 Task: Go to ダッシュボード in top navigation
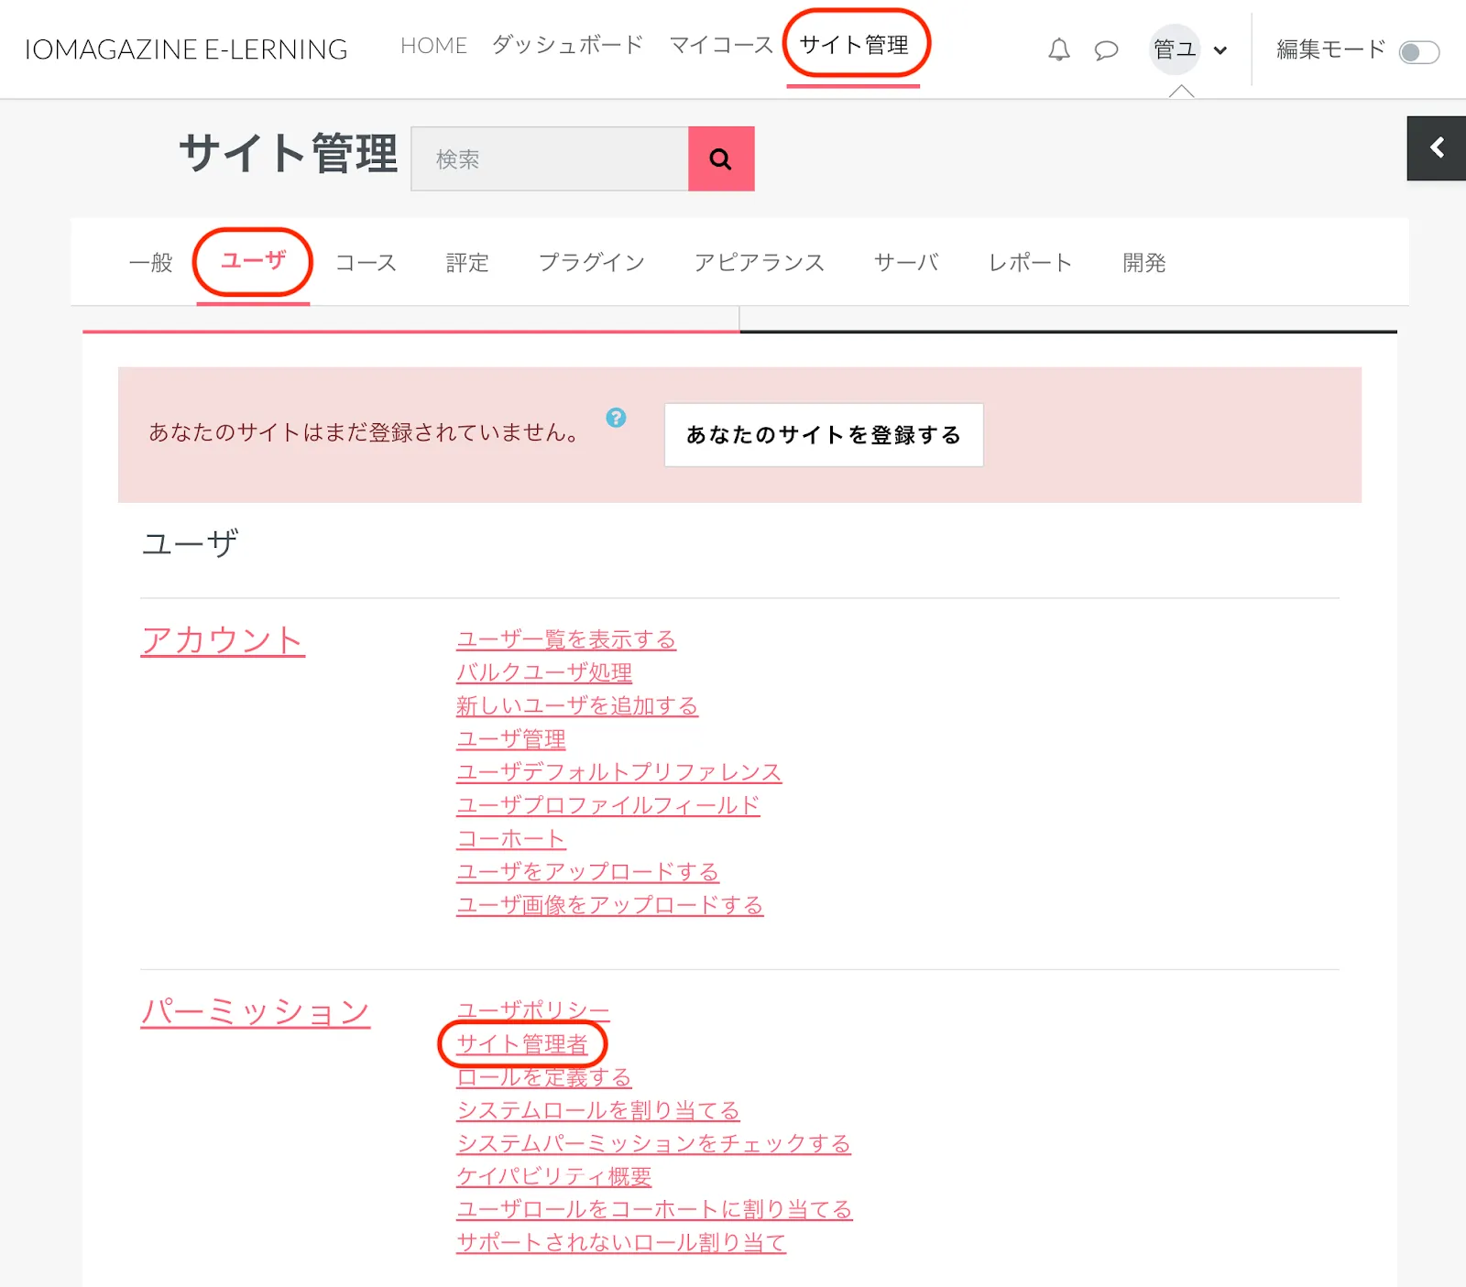click(x=567, y=45)
